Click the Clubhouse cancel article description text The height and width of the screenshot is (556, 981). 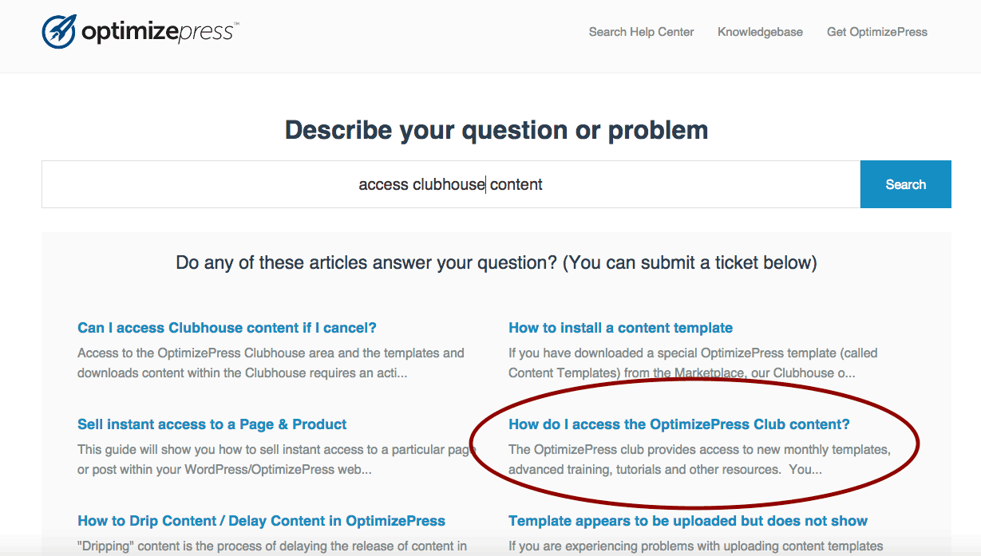pos(271,363)
